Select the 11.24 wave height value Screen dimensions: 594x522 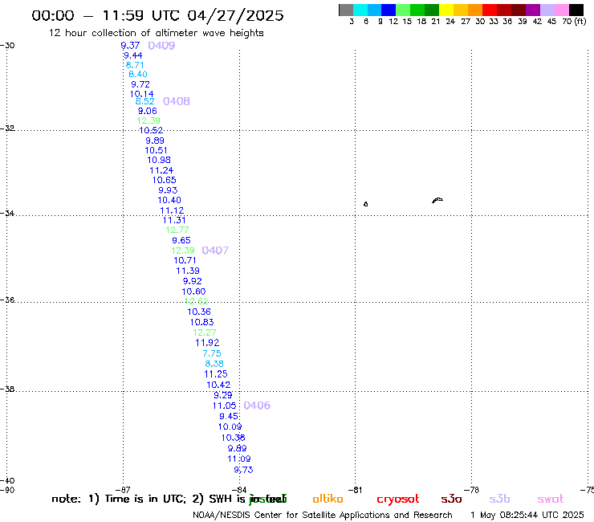click(x=161, y=170)
